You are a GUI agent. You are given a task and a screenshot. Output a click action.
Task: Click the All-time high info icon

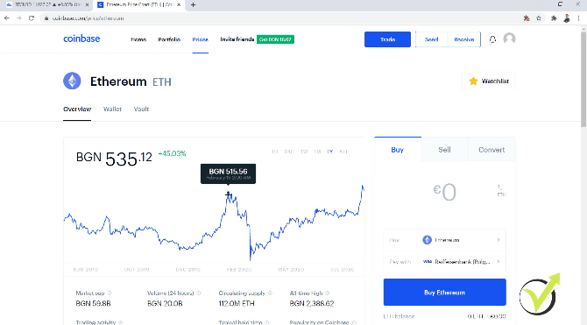(328, 293)
